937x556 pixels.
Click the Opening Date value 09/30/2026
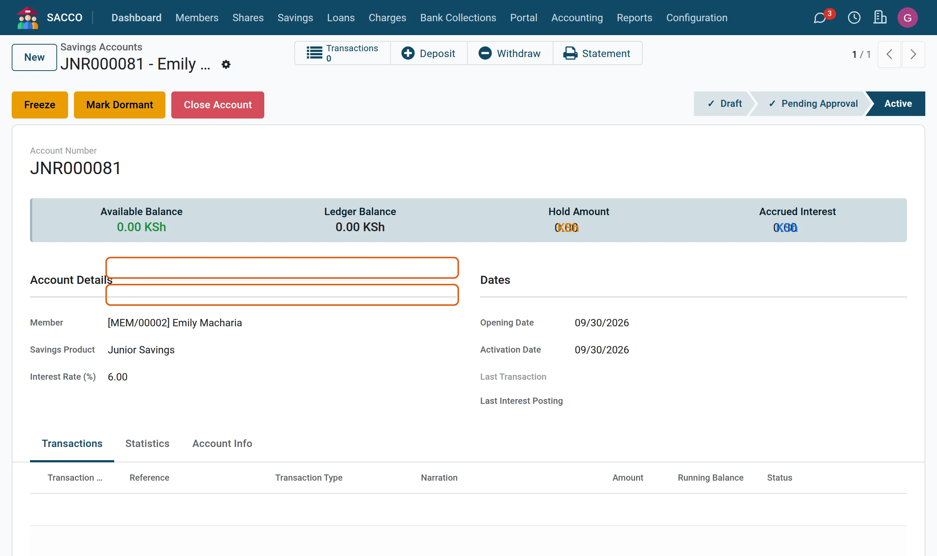coord(602,323)
